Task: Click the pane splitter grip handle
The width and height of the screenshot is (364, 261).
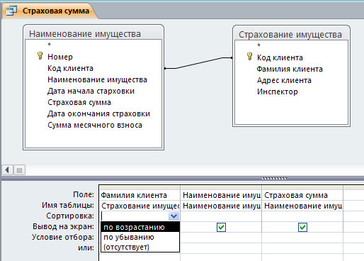Action: click(274, 179)
